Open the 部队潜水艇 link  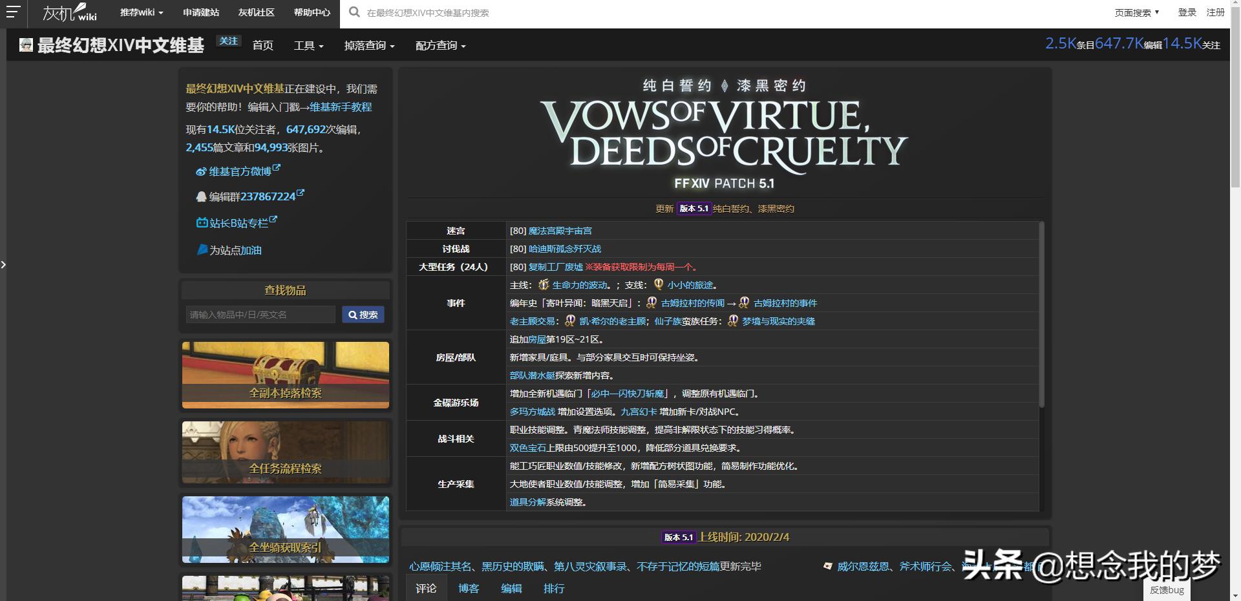(x=532, y=375)
